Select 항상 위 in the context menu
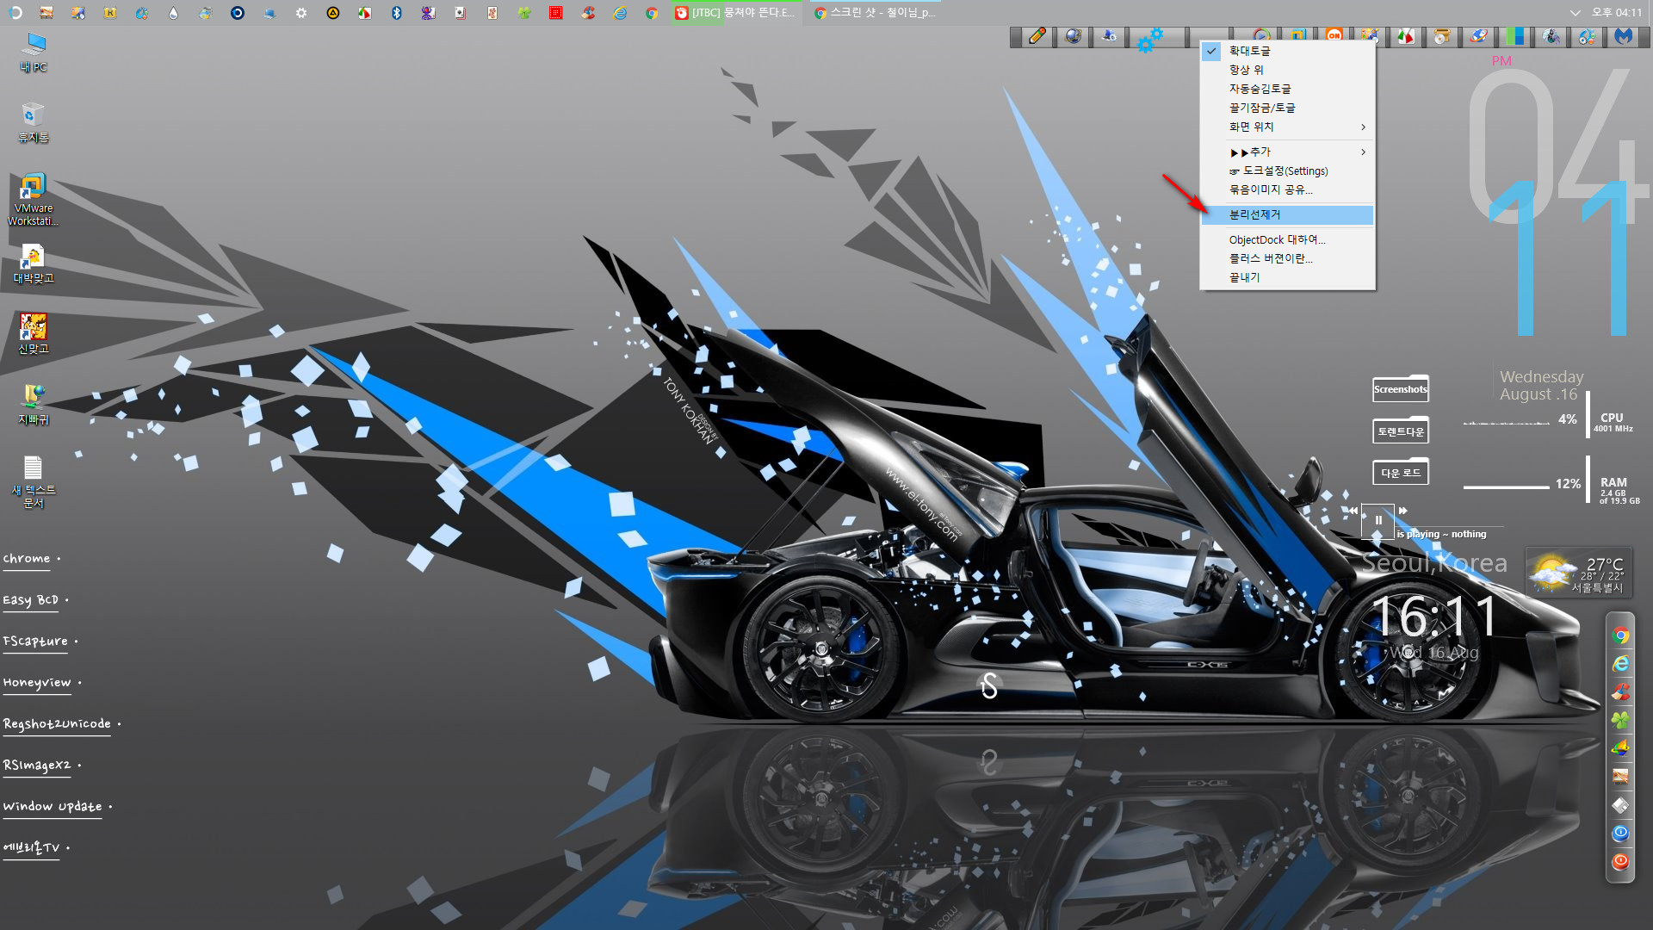1653x930 pixels. pyautogui.click(x=1287, y=70)
